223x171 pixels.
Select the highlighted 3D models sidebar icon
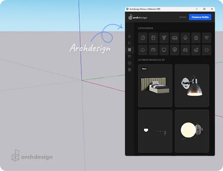click(129, 50)
